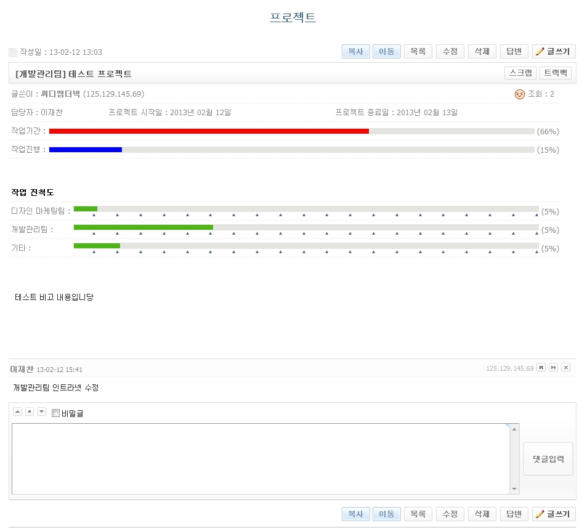Click the top 글쓰기 write button
This screenshot has height=531, width=582.
(554, 52)
